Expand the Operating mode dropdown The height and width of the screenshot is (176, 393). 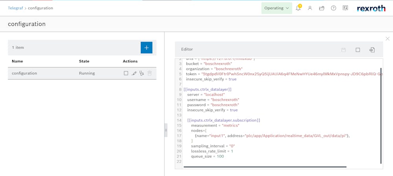tap(277, 8)
